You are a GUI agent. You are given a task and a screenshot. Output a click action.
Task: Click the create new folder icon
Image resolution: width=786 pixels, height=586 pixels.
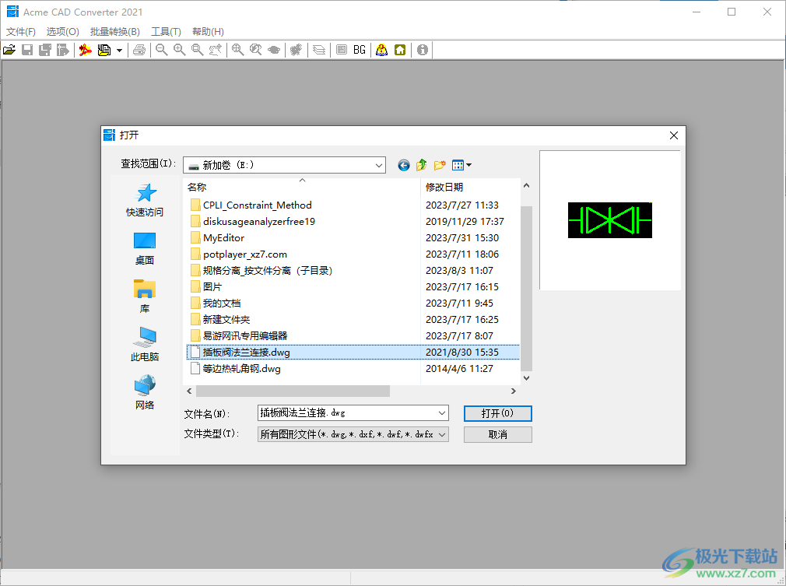pos(440,165)
